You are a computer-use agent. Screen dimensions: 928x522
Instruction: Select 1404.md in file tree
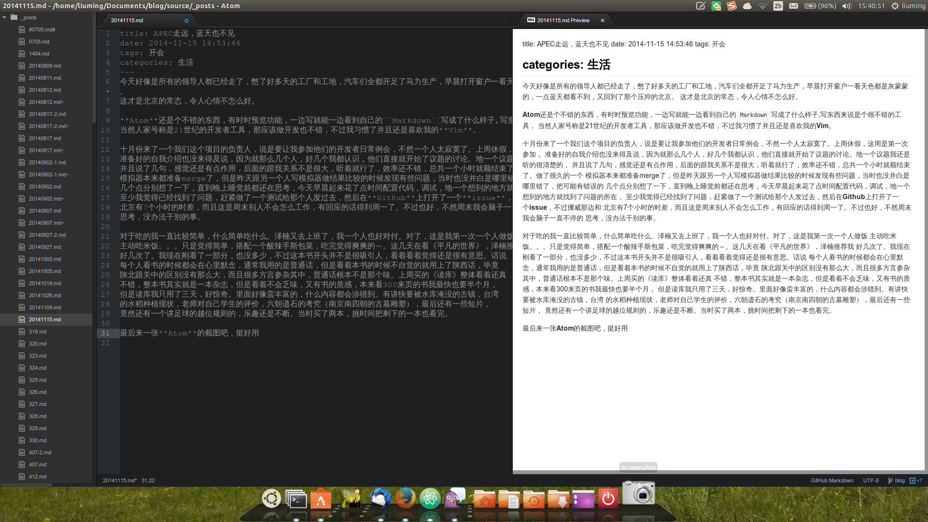(x=39, y=54)
